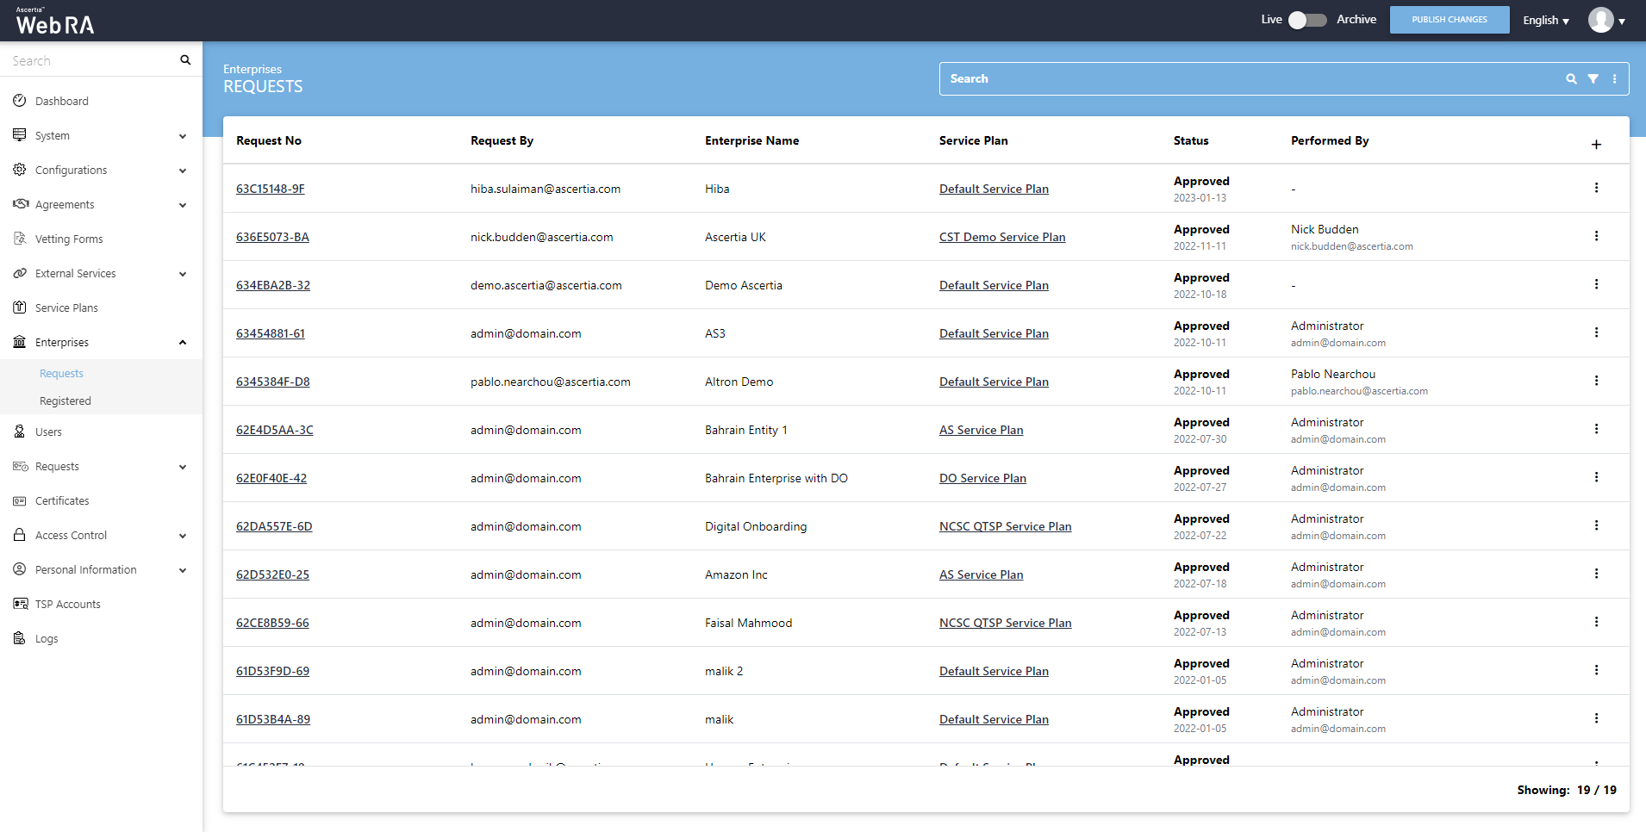Open the English language dropdown
The height and width of the screenshot is (832, 1646).
(1545, 20)
